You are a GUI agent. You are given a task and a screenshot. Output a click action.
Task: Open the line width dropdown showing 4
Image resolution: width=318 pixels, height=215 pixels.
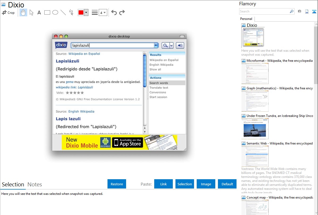coord(103,12)
